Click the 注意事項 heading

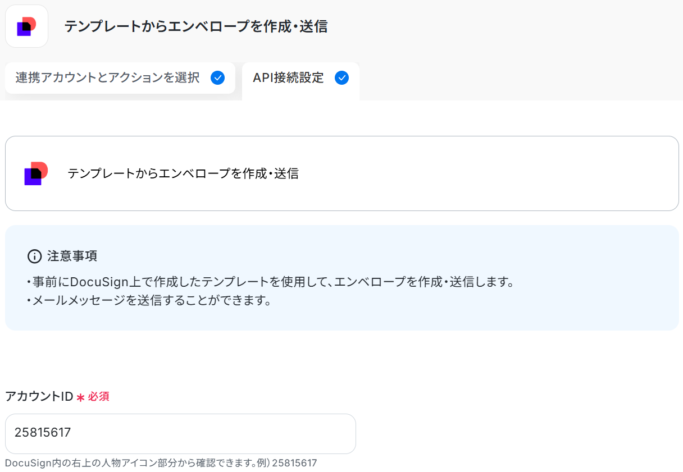click(72, 256)
